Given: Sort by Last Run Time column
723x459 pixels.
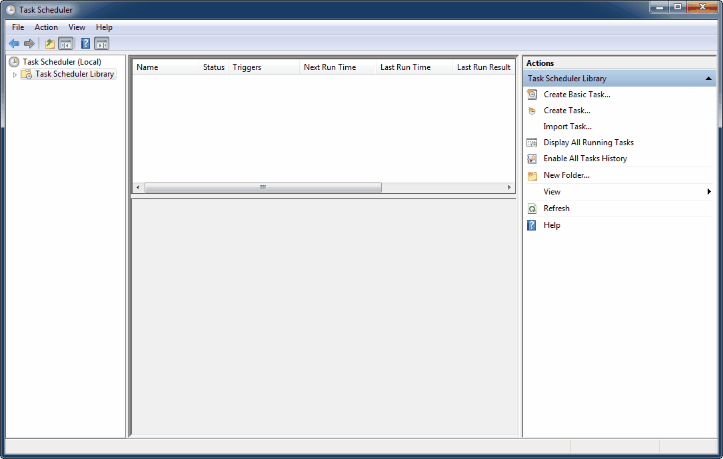Looking at the screenshot, I should pyautogui.click(x=414, y=67).
